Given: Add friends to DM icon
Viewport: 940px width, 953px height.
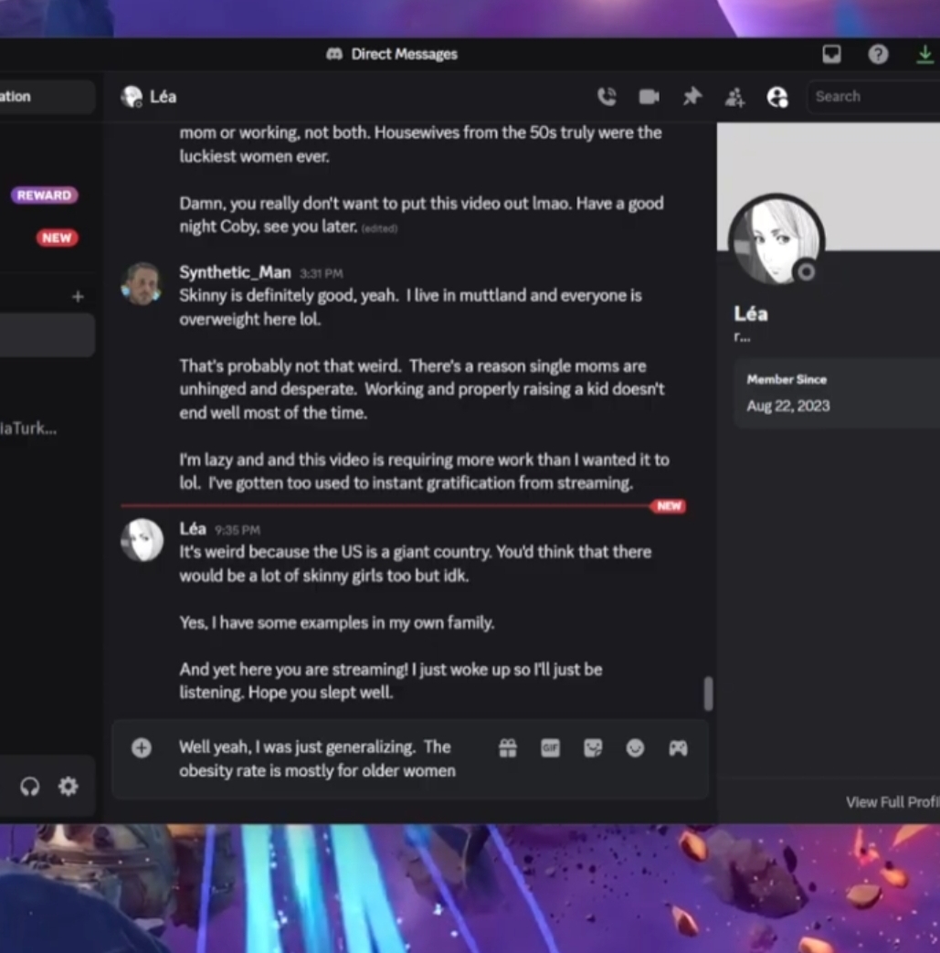Looking at the screenshot, I should pyautogui.click(x=734, y=97).
